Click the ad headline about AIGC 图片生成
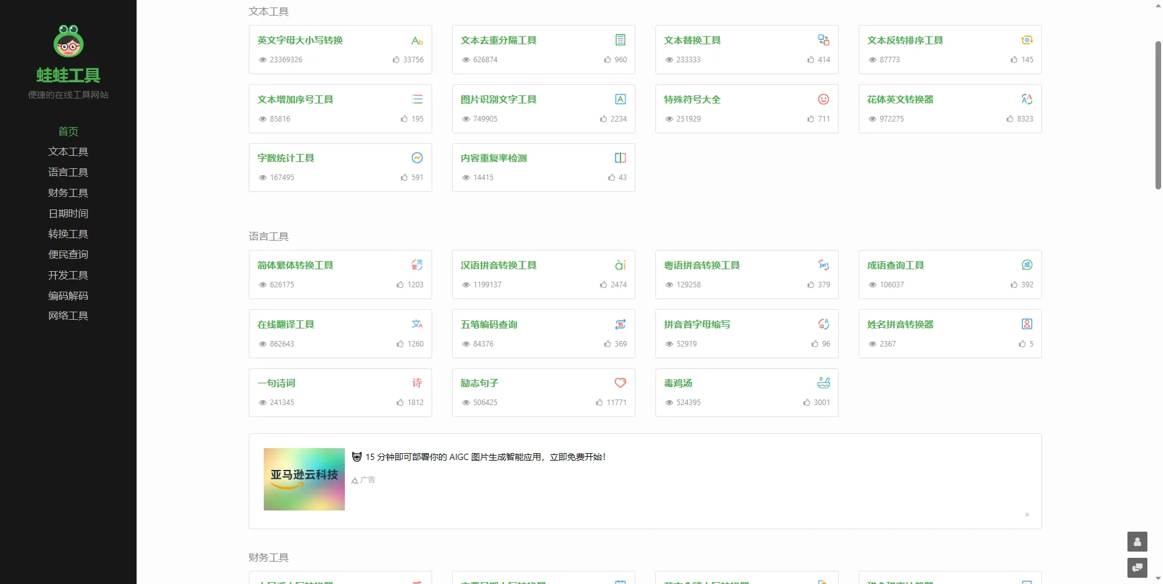Image resolution: width=1163 pixels, height=584 pixels. coord(479,457)
